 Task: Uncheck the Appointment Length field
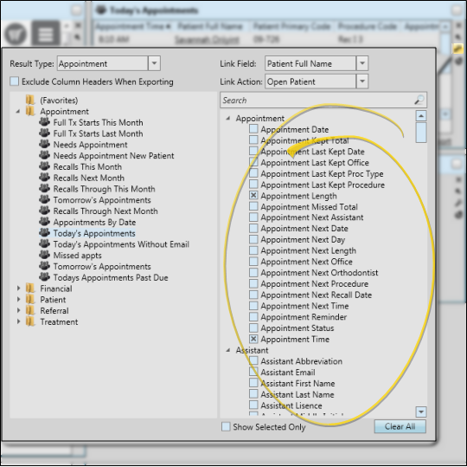[253, 196]
